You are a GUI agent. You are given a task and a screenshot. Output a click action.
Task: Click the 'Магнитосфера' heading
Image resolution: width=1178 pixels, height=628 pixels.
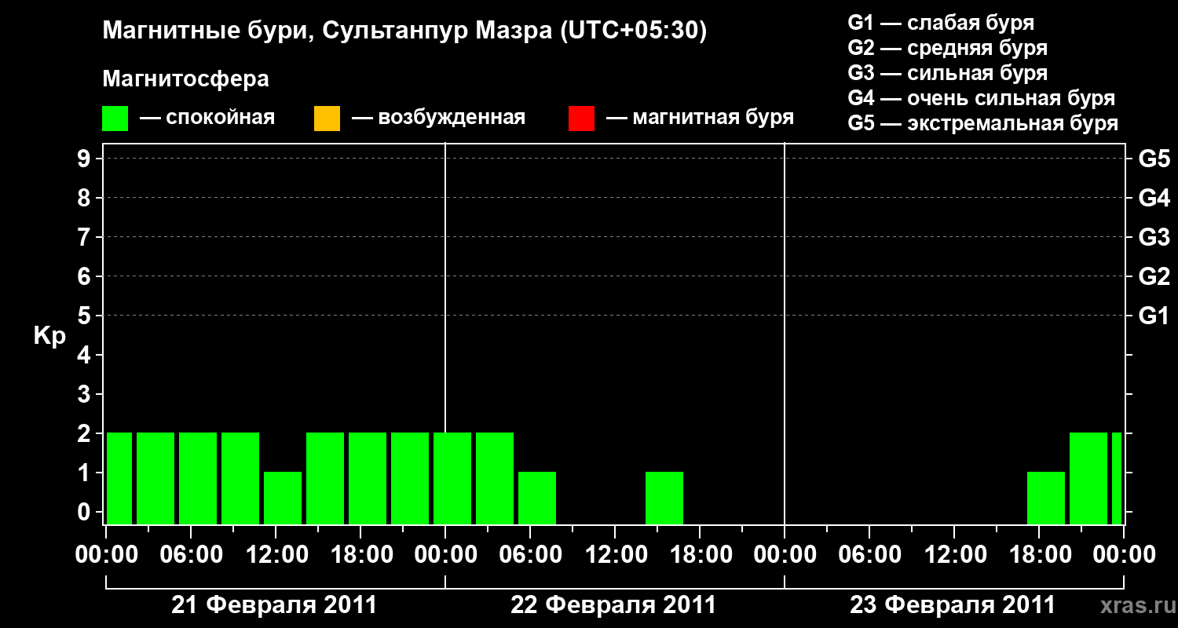[x=185, y=79]
